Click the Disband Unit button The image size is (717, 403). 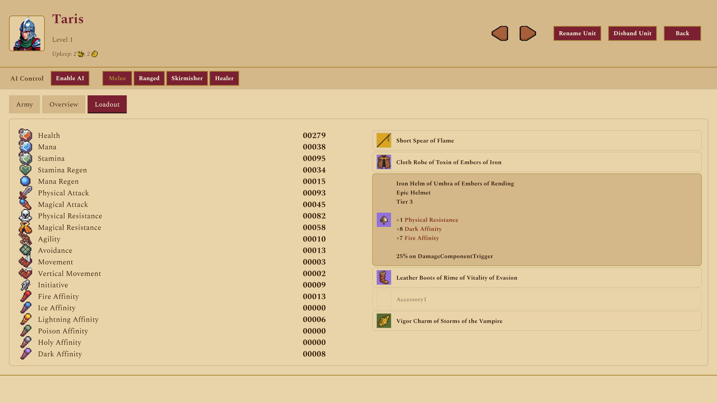(x=632, y=33)
